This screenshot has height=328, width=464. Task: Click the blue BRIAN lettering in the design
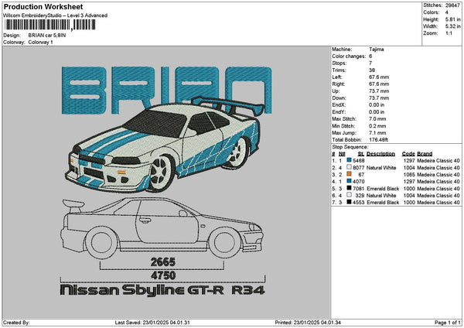166,91
